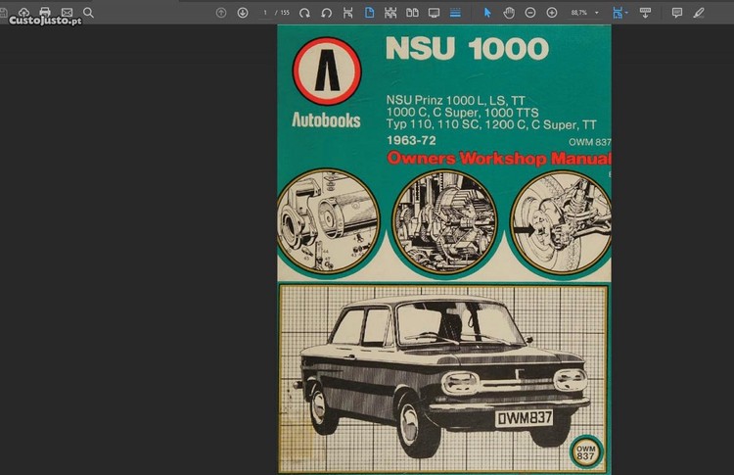Screen dimensions: 734x475
Task: Click the print icon
Action: click(45, 13)
